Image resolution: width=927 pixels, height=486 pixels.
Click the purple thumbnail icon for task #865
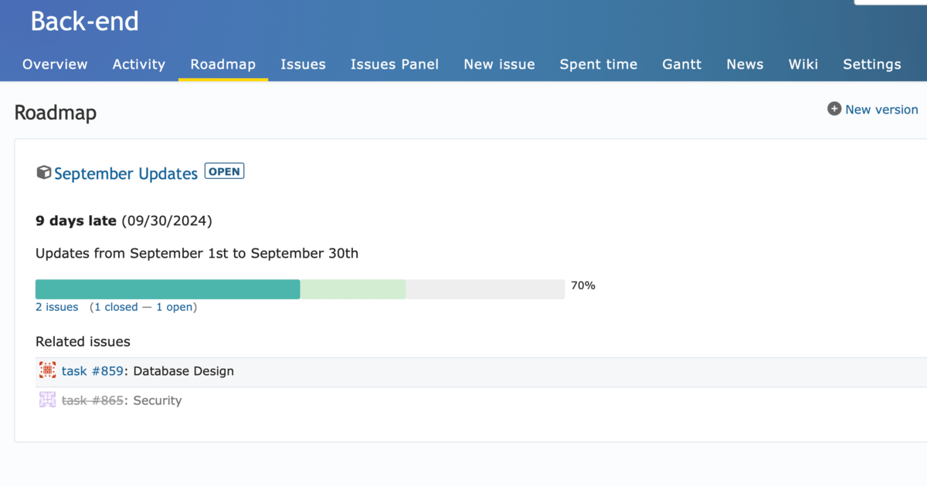(x=46, y=400)
